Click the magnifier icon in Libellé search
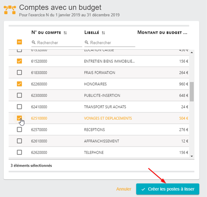Image resolution: width=207 pixels, height=197 pixels. point(87,42)
